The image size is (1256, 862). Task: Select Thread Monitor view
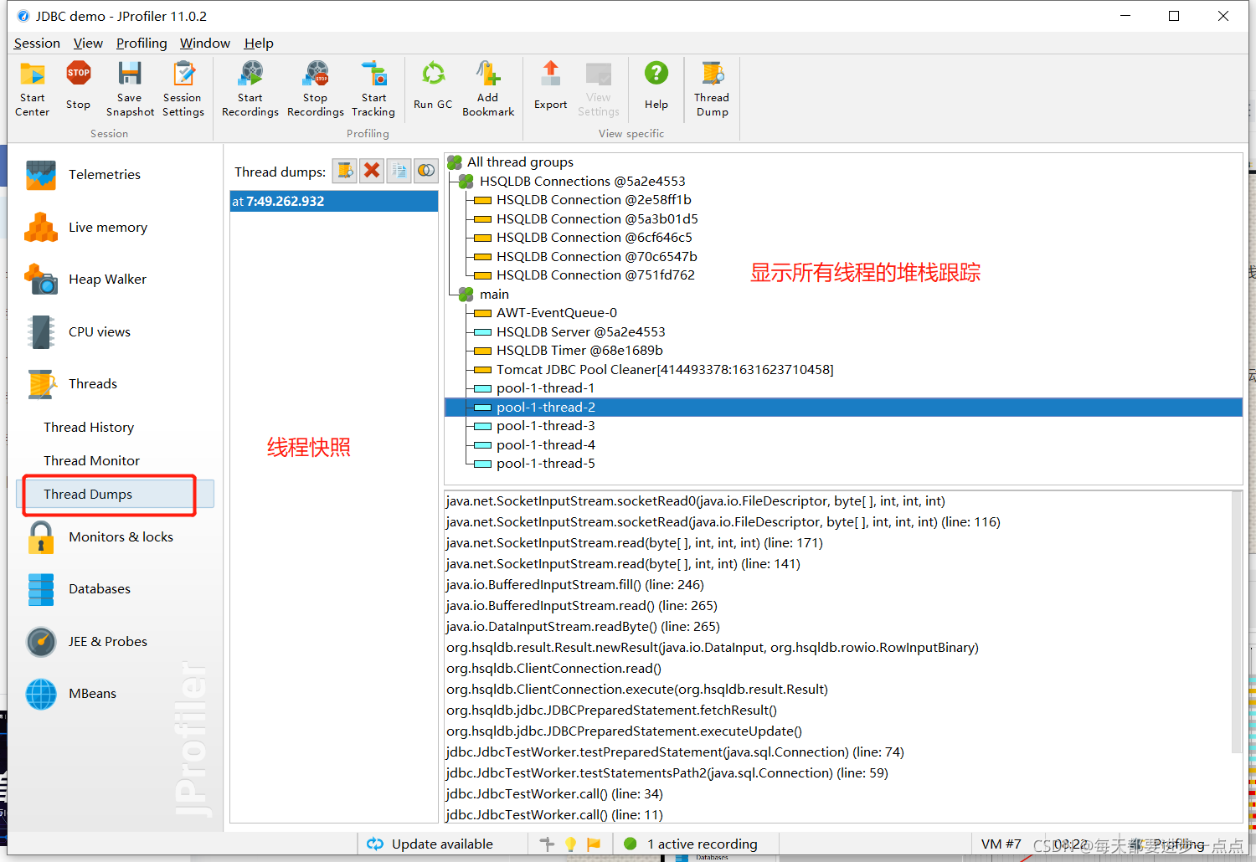[x=91, y=460]
